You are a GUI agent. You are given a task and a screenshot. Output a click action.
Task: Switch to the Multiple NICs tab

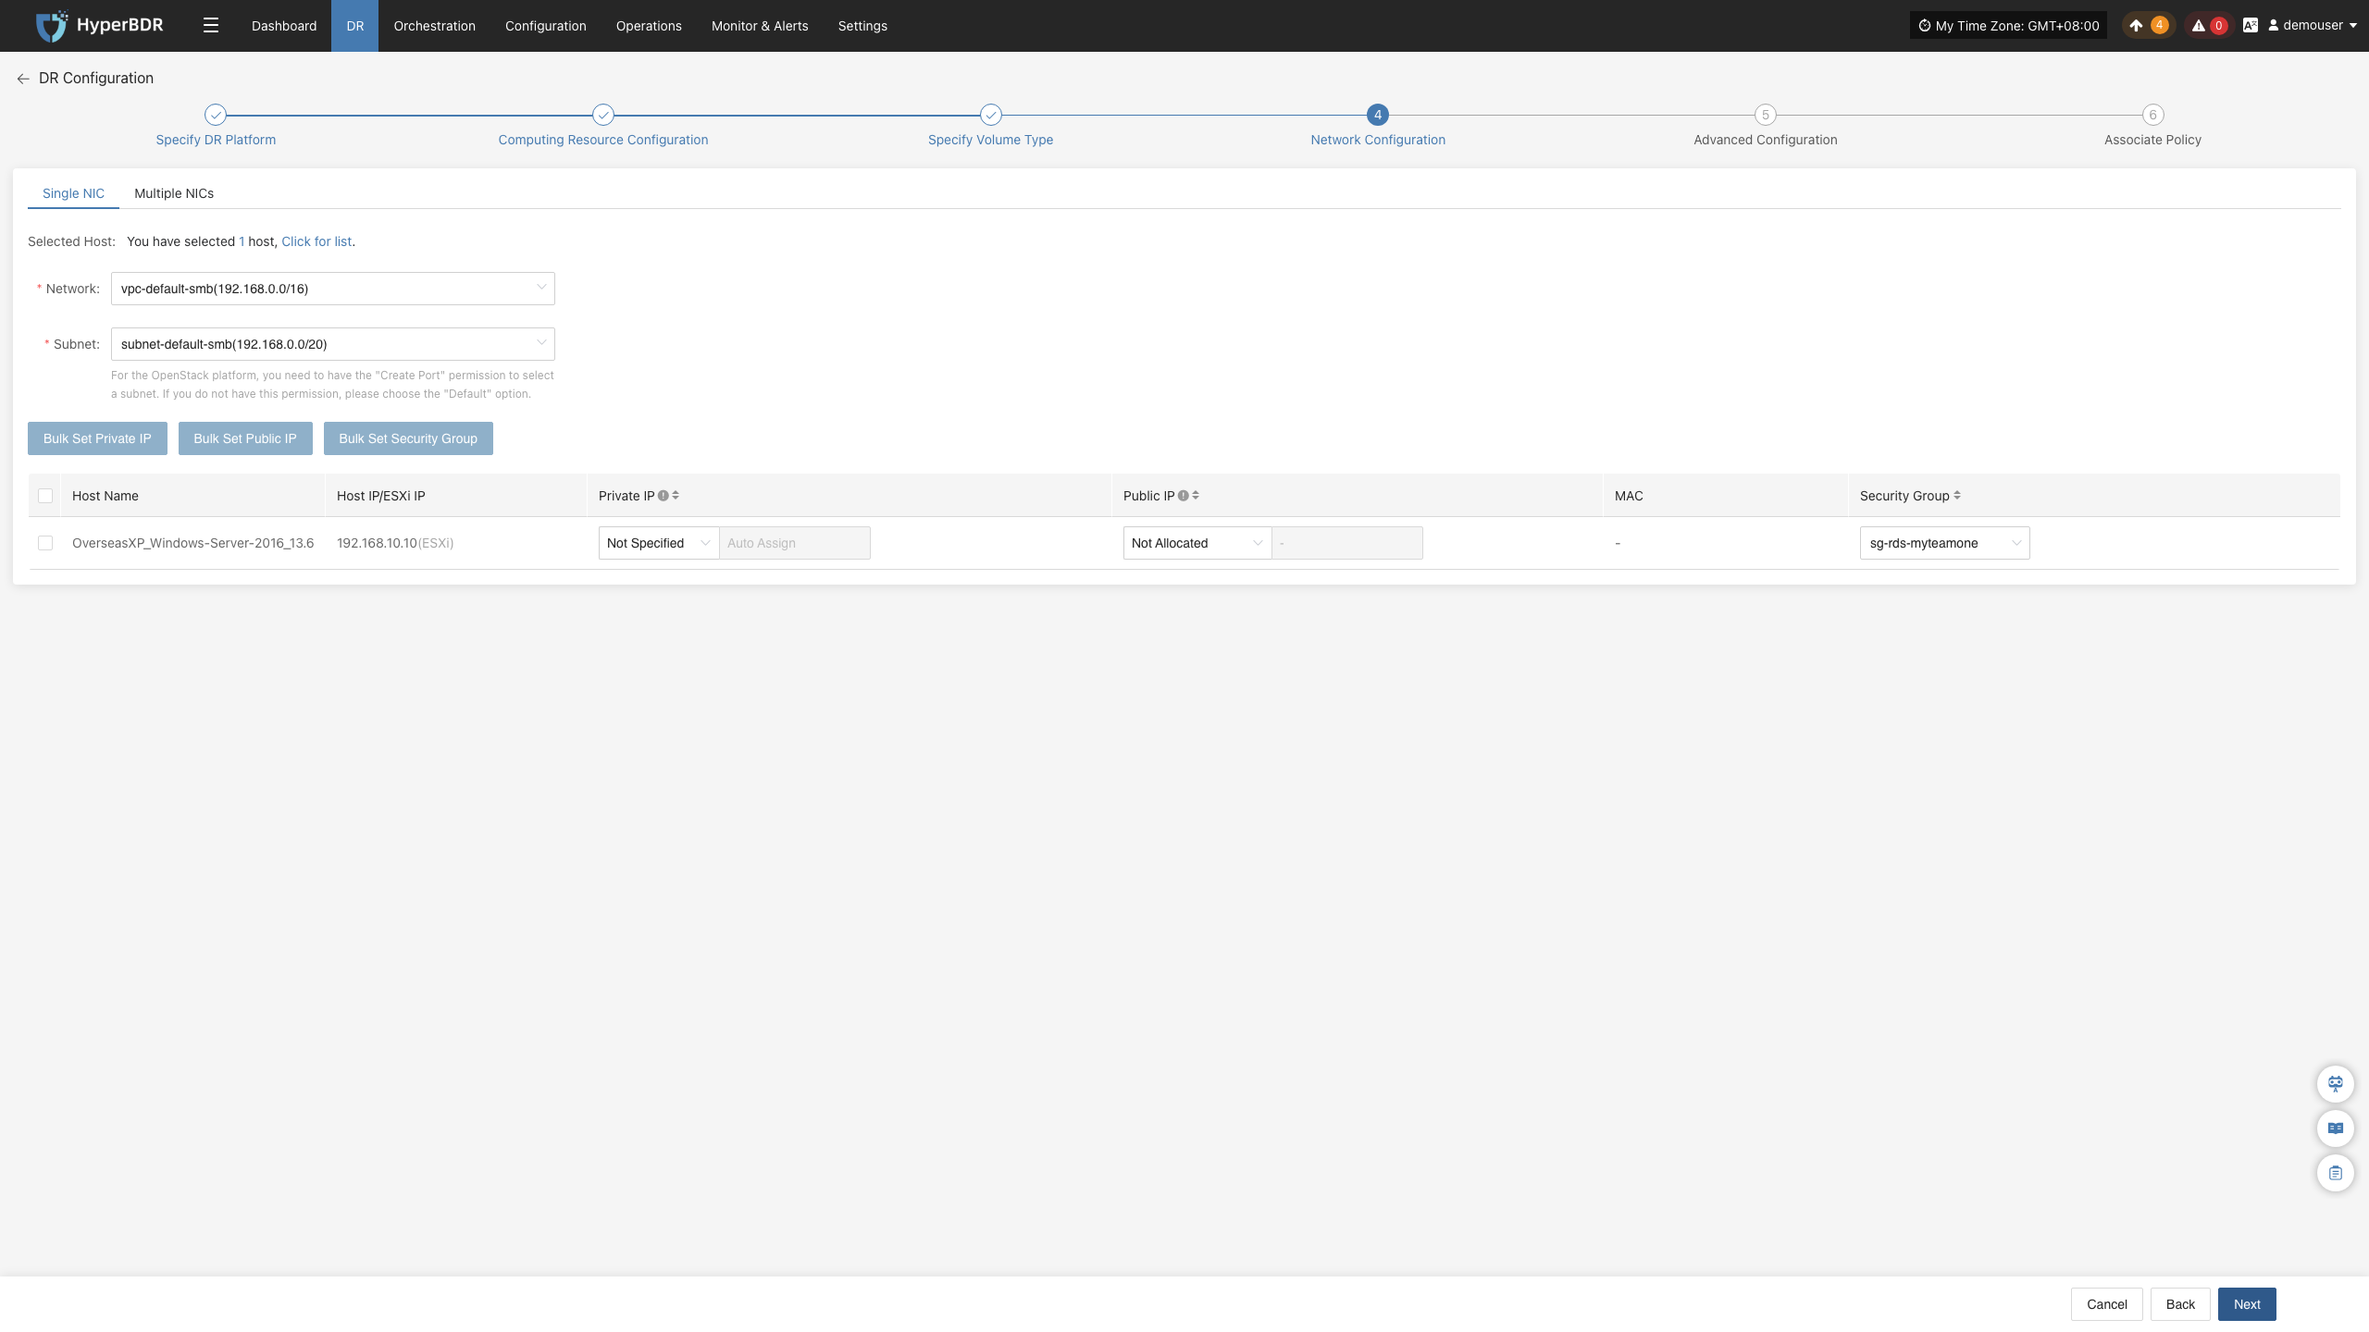tap(174, 193)
